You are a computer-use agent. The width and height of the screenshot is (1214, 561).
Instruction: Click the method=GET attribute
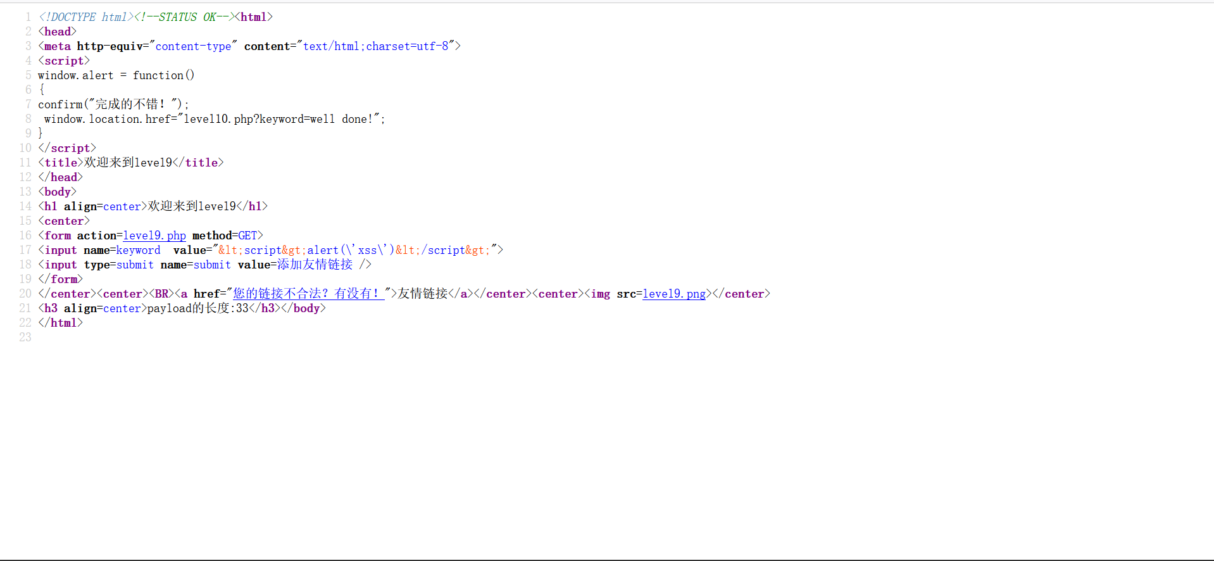pyautogui.click(x=225, y=236)
